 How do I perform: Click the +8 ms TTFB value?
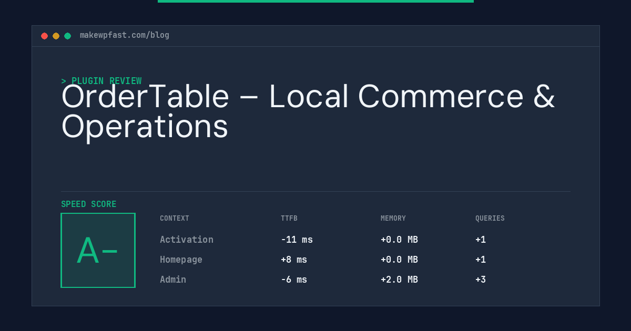click(x=294, y=260)
